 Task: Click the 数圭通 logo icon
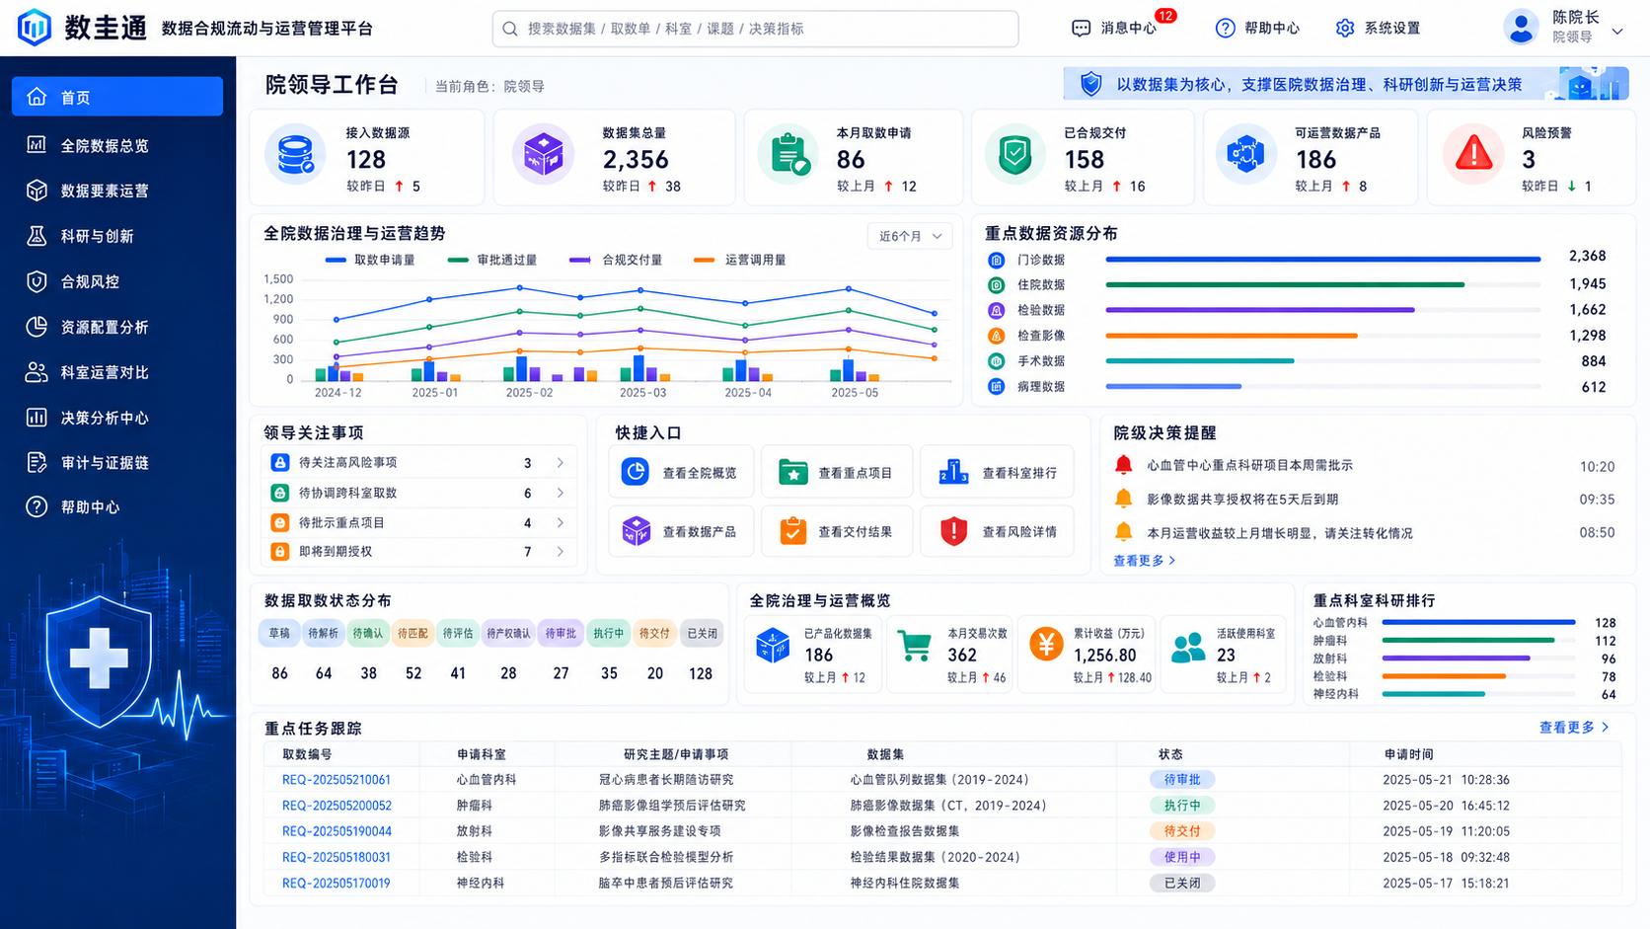click(x=35, y=28)
